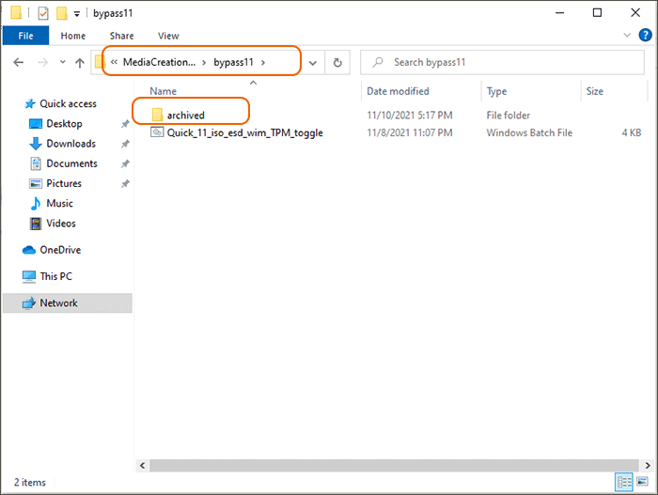Image resolution: width=658 pixels, height=495 pixels.
Task: Switch to the View ribbon tab
Action: pyautogui.click(x=168, y=36)
